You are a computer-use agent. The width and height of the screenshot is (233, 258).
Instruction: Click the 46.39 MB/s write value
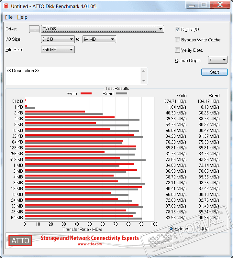176,113
